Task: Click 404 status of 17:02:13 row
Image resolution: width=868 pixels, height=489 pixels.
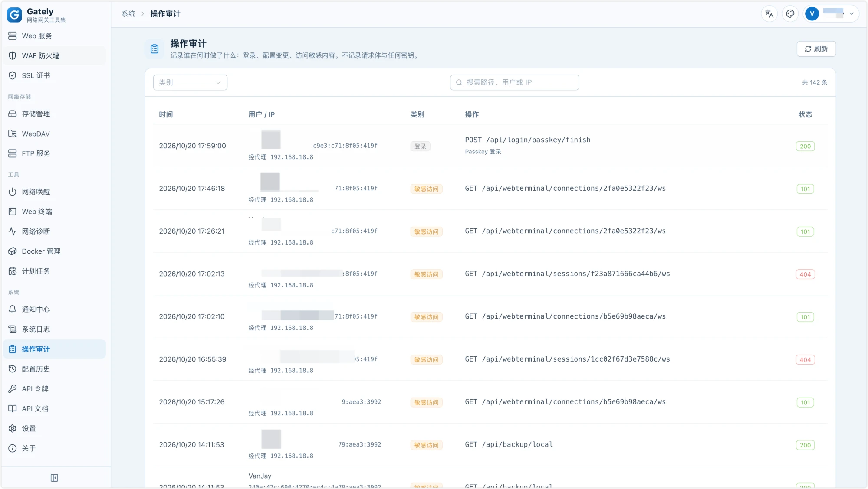Action: point(805,274)
